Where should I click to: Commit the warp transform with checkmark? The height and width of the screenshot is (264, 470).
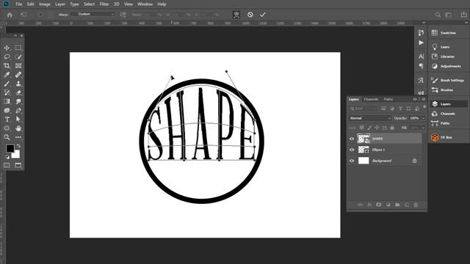click(263, 15)
